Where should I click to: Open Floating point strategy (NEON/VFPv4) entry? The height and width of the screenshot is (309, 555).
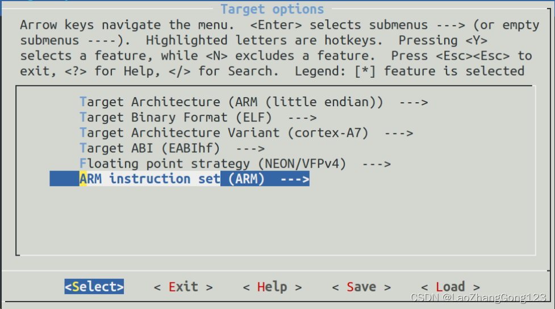point(235,164)
